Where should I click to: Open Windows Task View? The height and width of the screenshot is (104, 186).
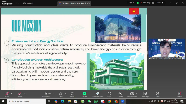pos(49,101)
